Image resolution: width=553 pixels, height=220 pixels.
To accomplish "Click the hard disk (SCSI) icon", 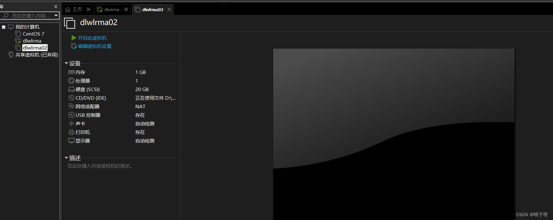I will pyautogui.click(x=71, y=89).
